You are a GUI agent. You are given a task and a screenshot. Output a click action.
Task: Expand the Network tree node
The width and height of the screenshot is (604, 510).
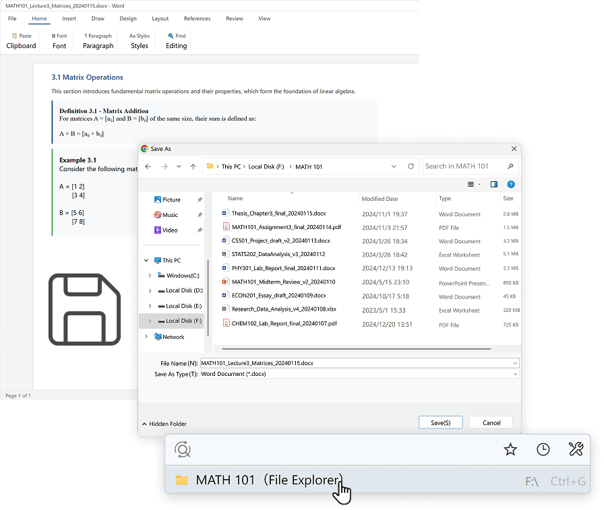tap(146, 336)
